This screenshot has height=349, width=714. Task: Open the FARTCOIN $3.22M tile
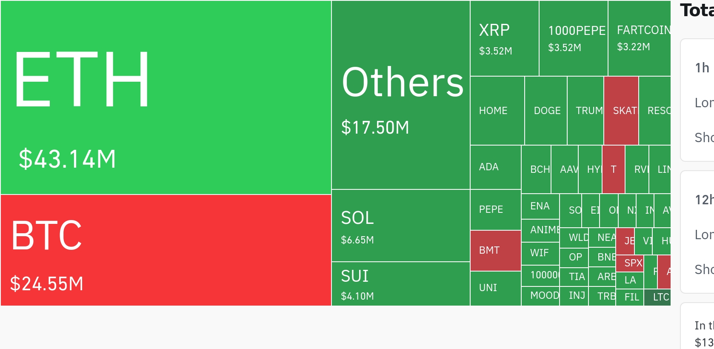click(x=640, y=38)
